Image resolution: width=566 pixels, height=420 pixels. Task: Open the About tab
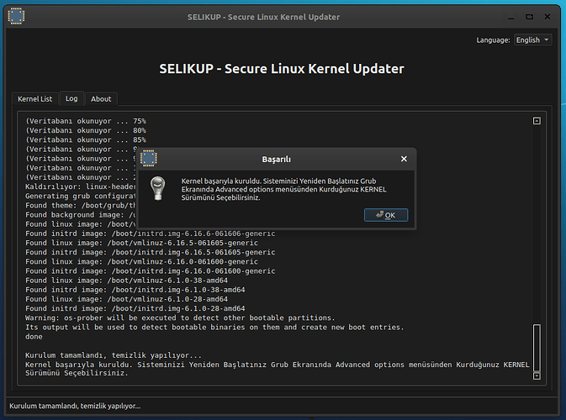point(101,99)
